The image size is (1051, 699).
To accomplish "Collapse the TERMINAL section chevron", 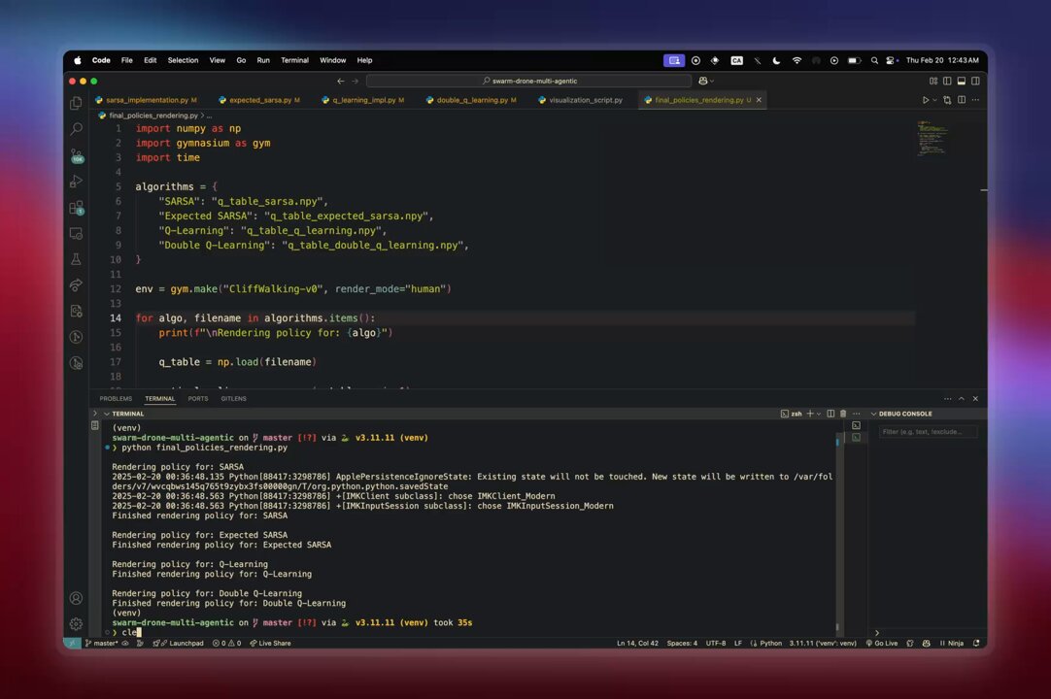I will (106, 414).
